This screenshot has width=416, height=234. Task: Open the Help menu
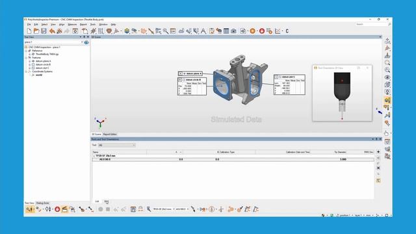[113, 25]
